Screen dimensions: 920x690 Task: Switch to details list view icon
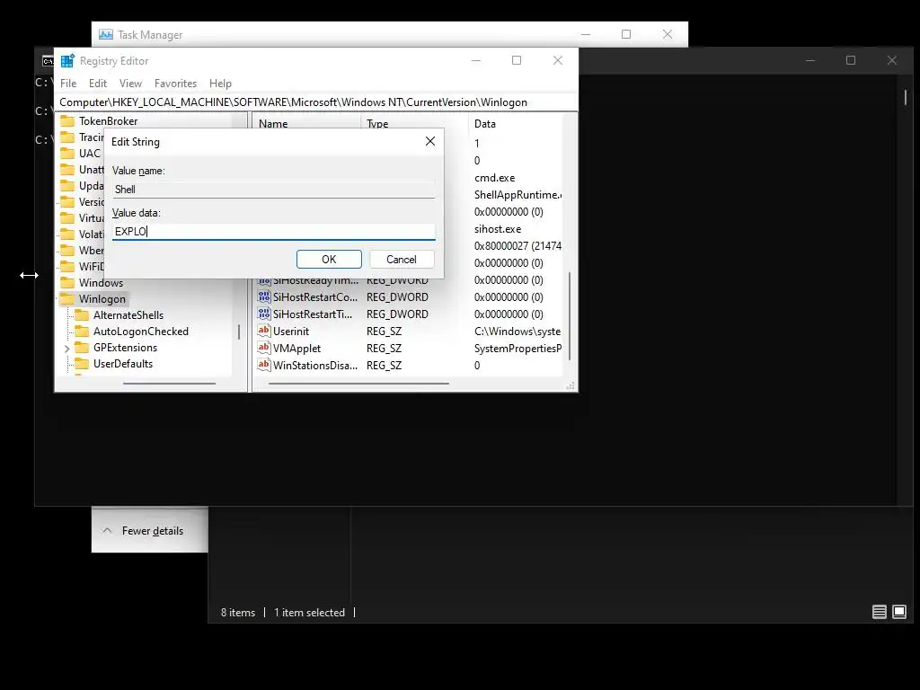tap(879, 612)
